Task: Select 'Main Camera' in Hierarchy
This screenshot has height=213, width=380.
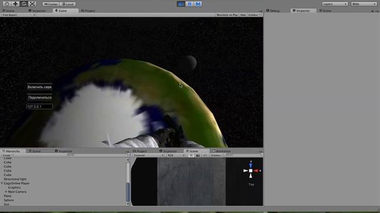Action: 17,192
